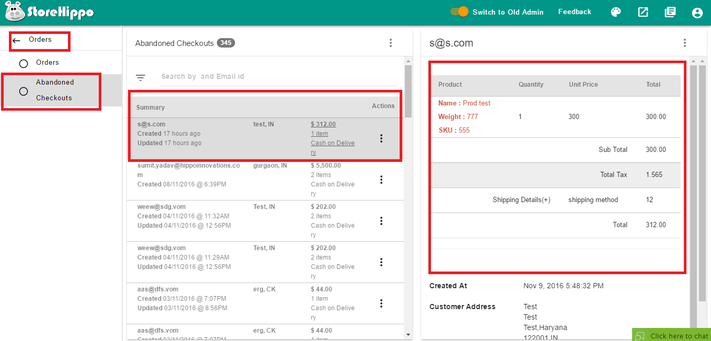Select the sumit.yadav@hippoinnovations.com email text
Screen dimensions: 711x341
189,170
